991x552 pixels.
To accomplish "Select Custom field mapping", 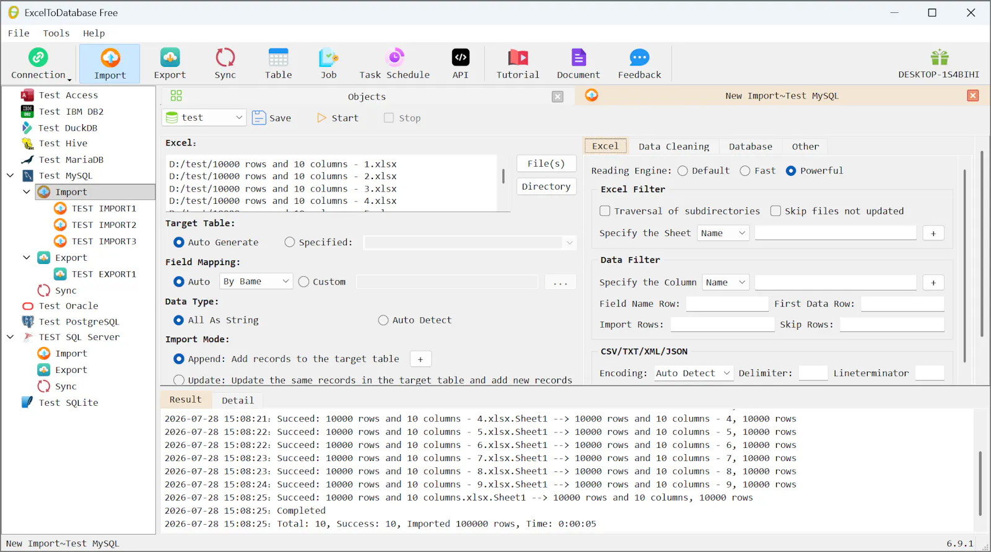I will (303, 281).
